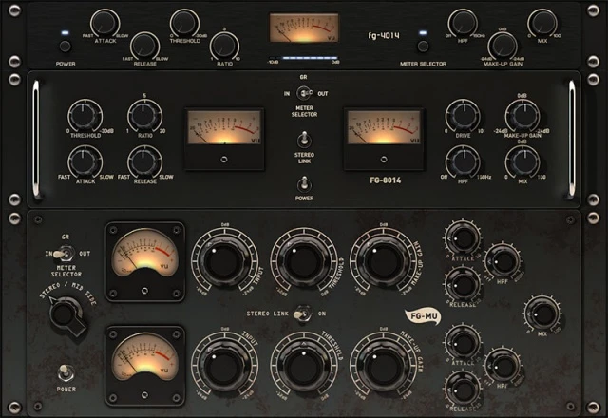Click the FG-8014 HPF knob
The height and width of the screenshot is (418, 608).
point(462,162)
